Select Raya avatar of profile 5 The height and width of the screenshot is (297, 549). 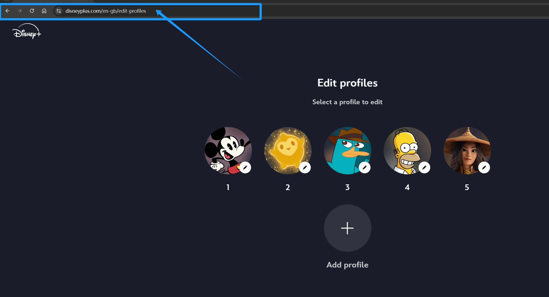tap(467, 151)
